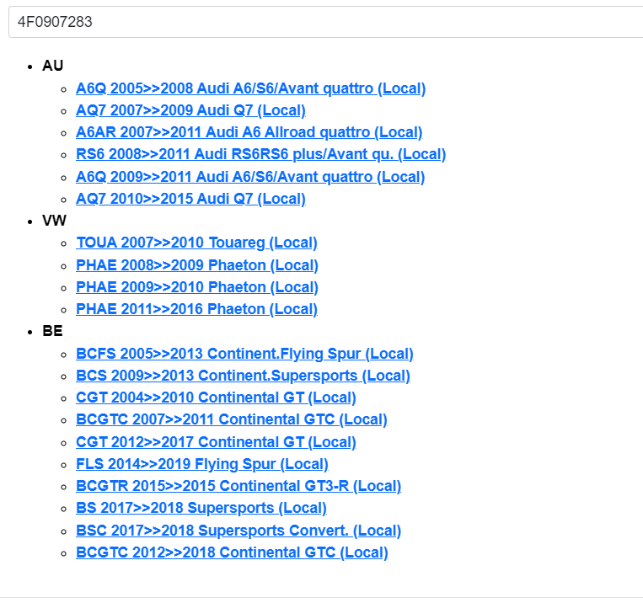
Task: Click the CGT 2004>>2010 Continental GT link
Action: coord(216,398)
